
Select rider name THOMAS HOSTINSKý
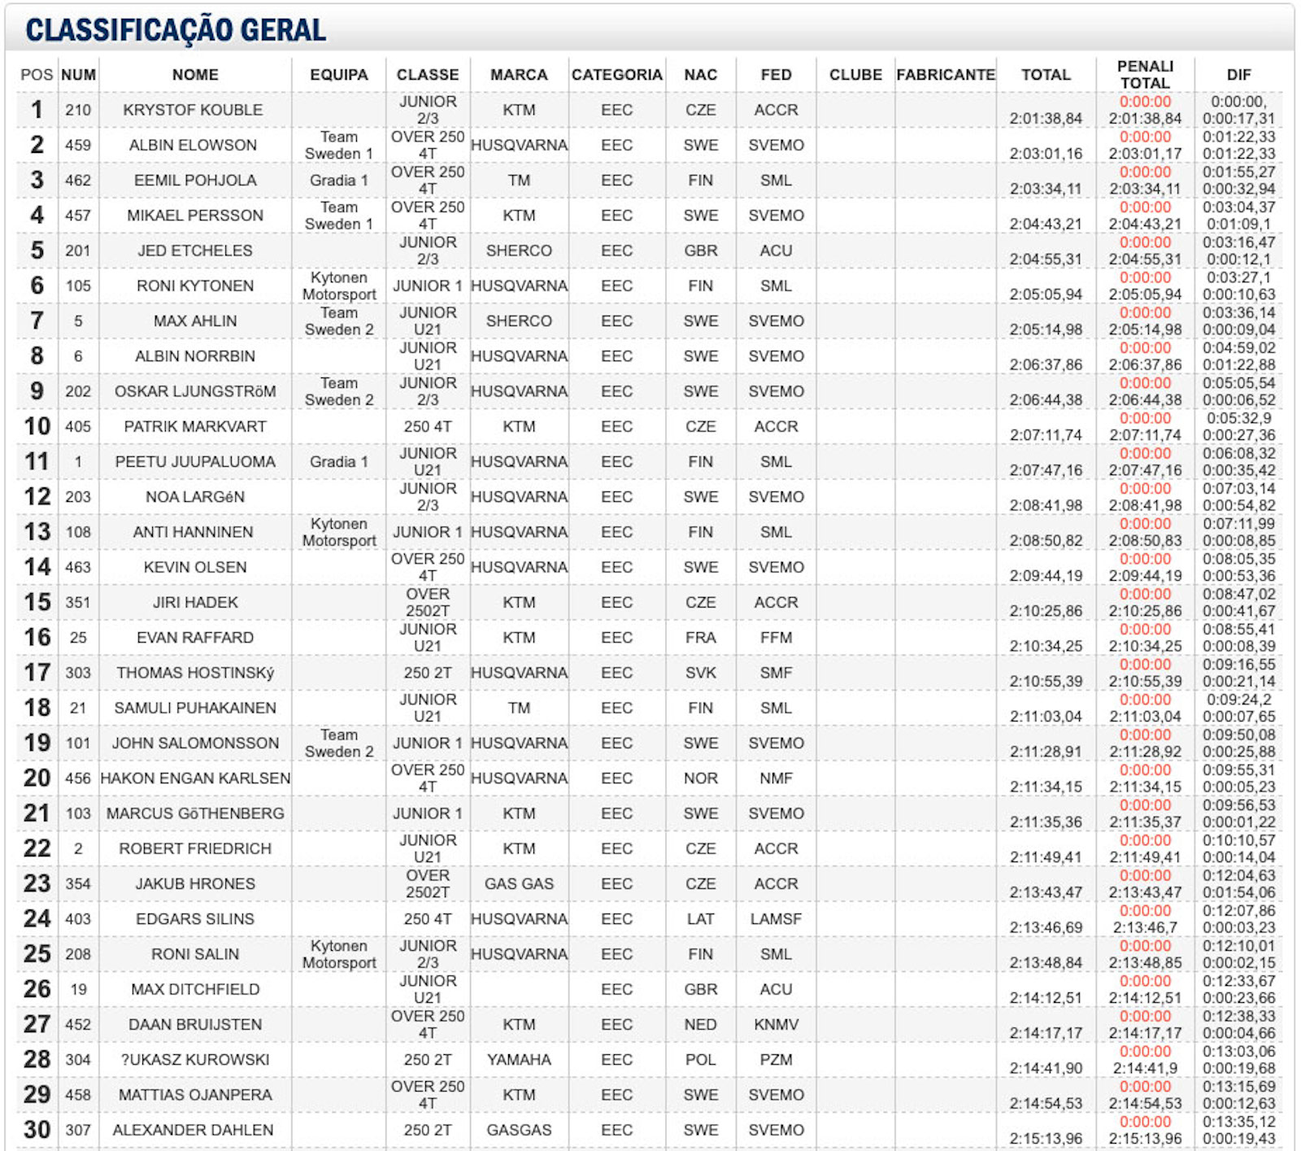point(195,673)
